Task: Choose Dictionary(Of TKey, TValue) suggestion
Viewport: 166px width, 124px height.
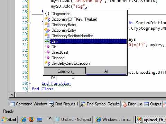Action: 85,19
